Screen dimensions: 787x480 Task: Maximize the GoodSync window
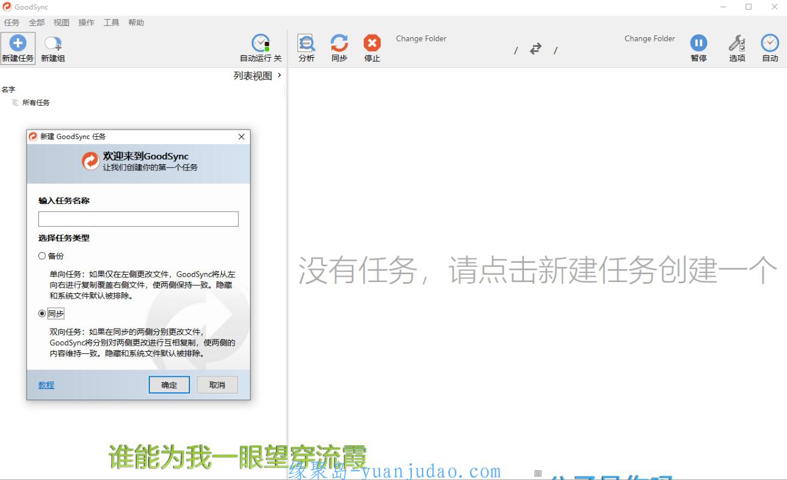pyautogui.click(x=748, y=7)
